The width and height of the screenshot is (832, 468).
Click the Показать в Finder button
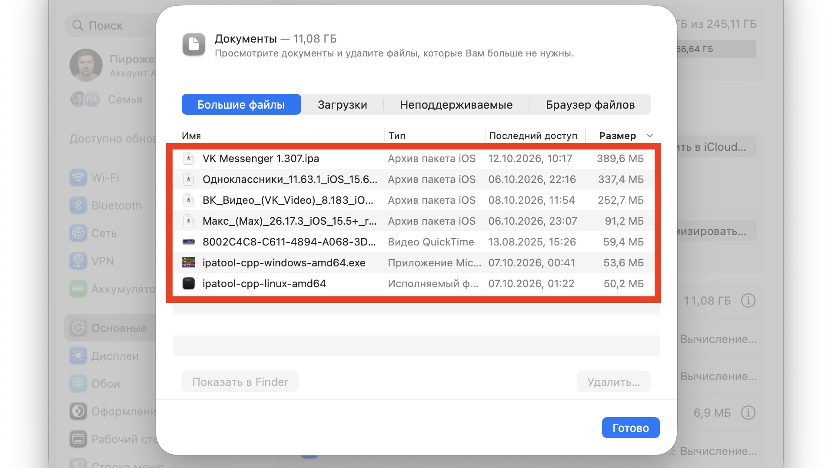(x=240, y=382)
